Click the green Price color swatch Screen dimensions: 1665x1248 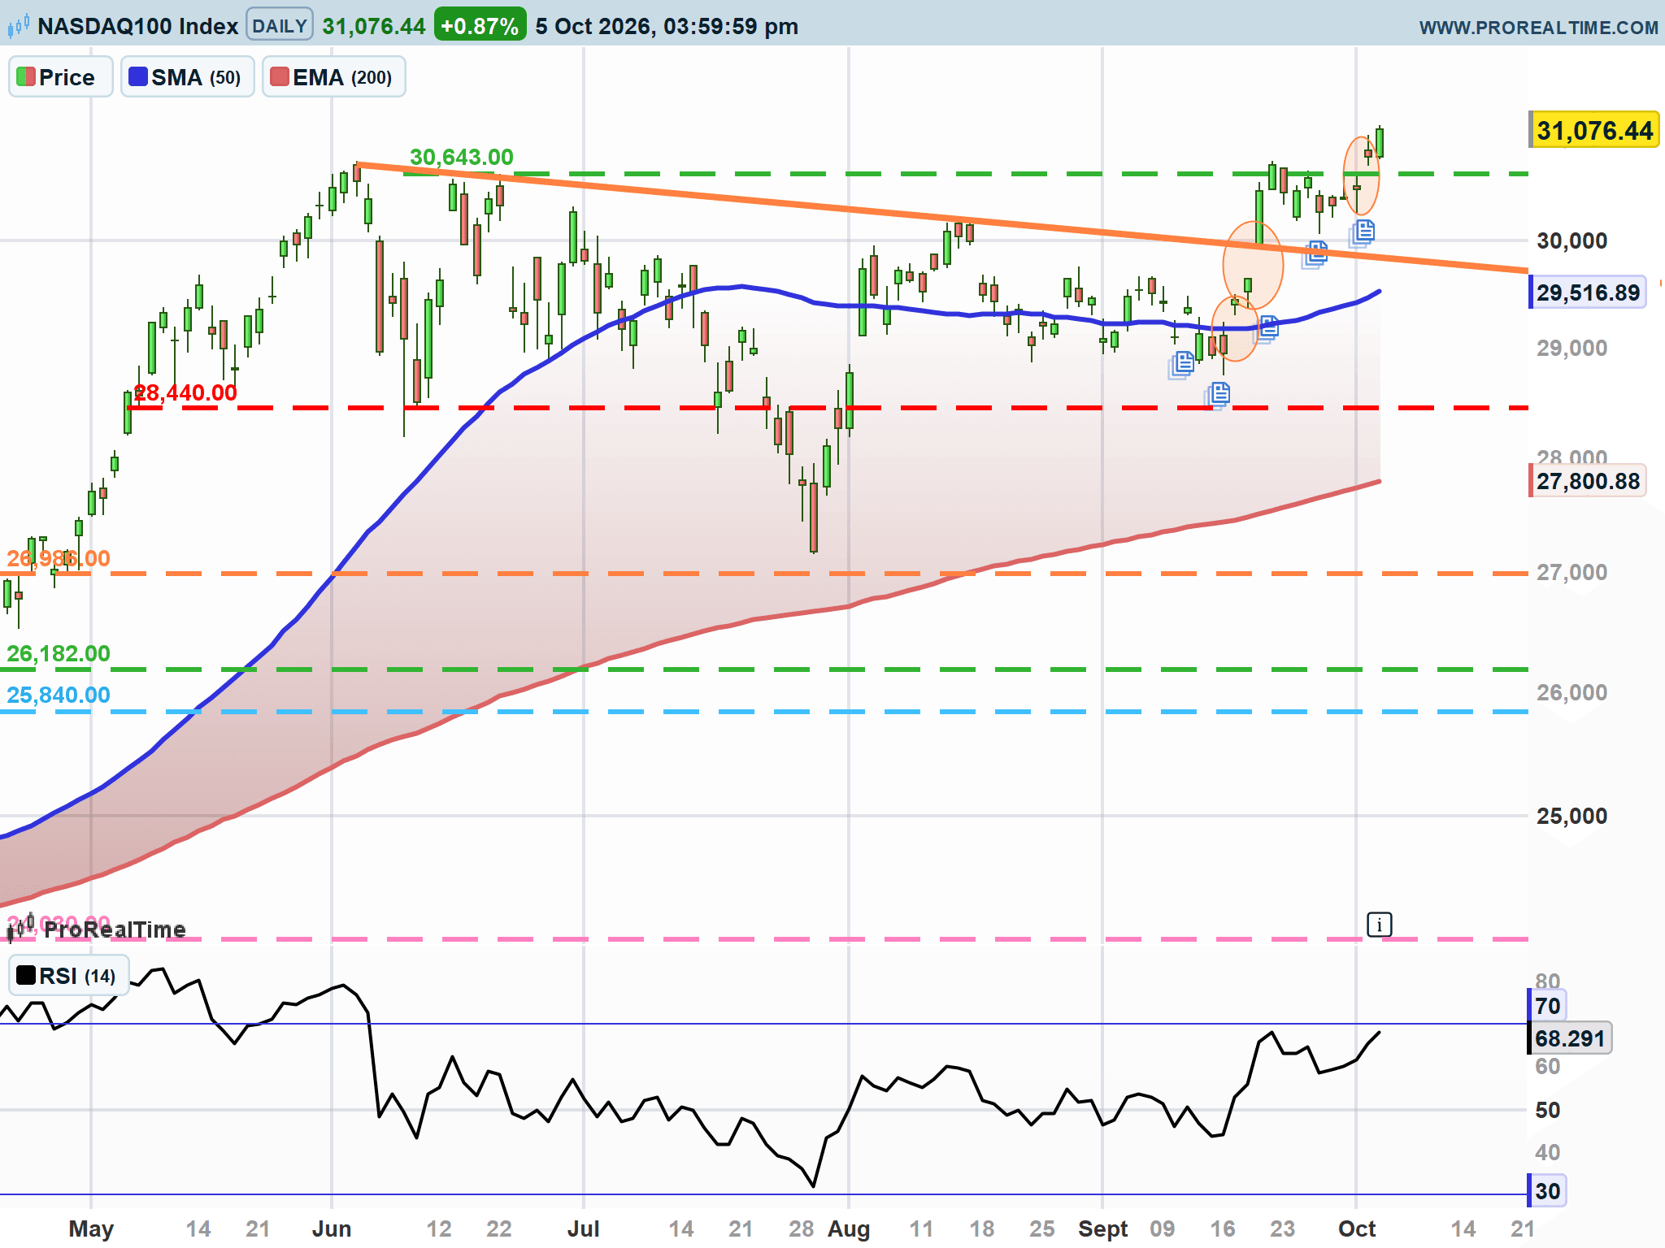coord(25,77)
